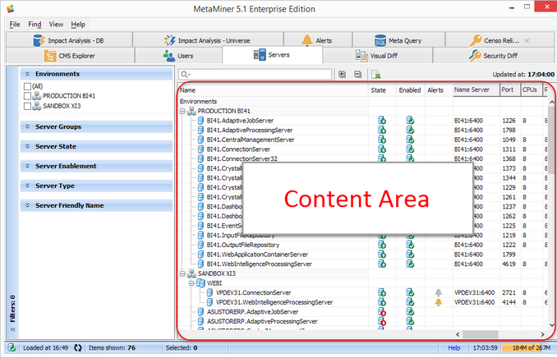The height and width of the screenshot is (358, 557).
Task: Click search magnifier dropdown in search box
Action: pyautogui.click(x=186, y=74)
